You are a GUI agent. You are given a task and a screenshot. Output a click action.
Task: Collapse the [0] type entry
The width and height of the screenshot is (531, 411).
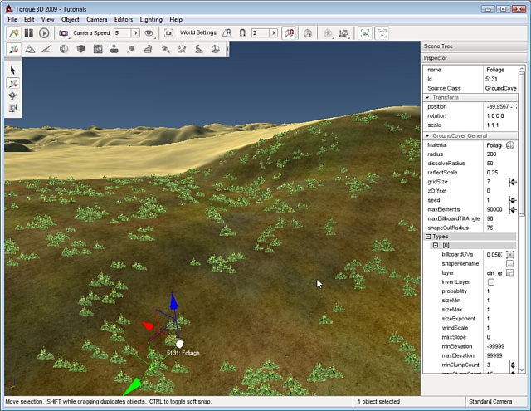(436, 246)
